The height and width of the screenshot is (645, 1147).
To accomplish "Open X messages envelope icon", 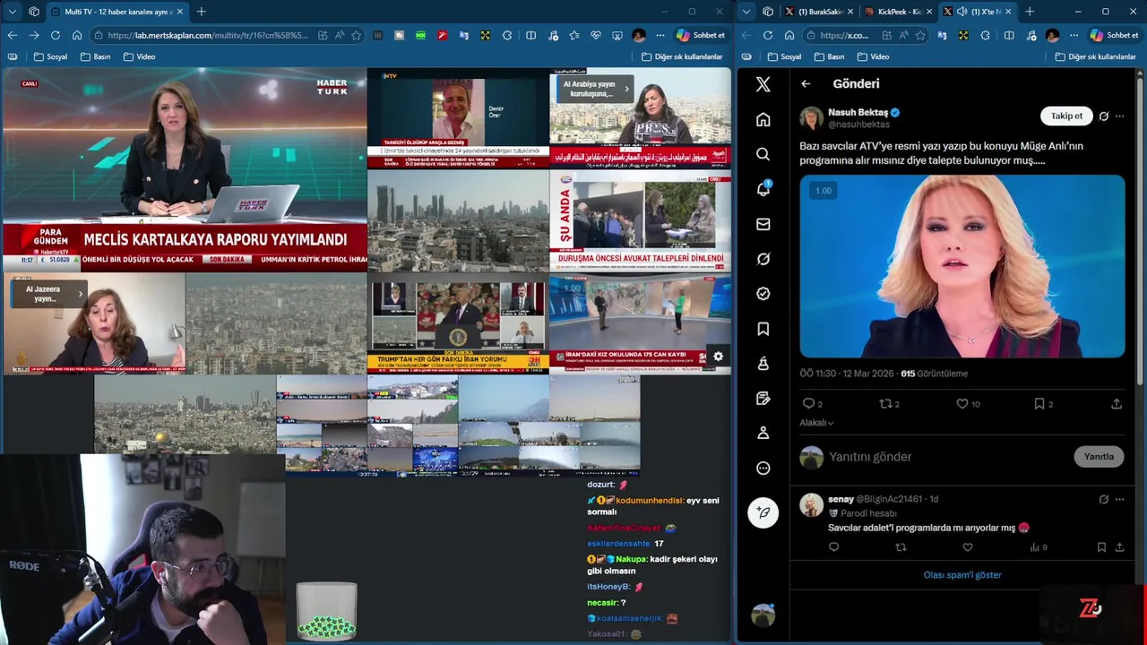I will (x=763, y=224).
